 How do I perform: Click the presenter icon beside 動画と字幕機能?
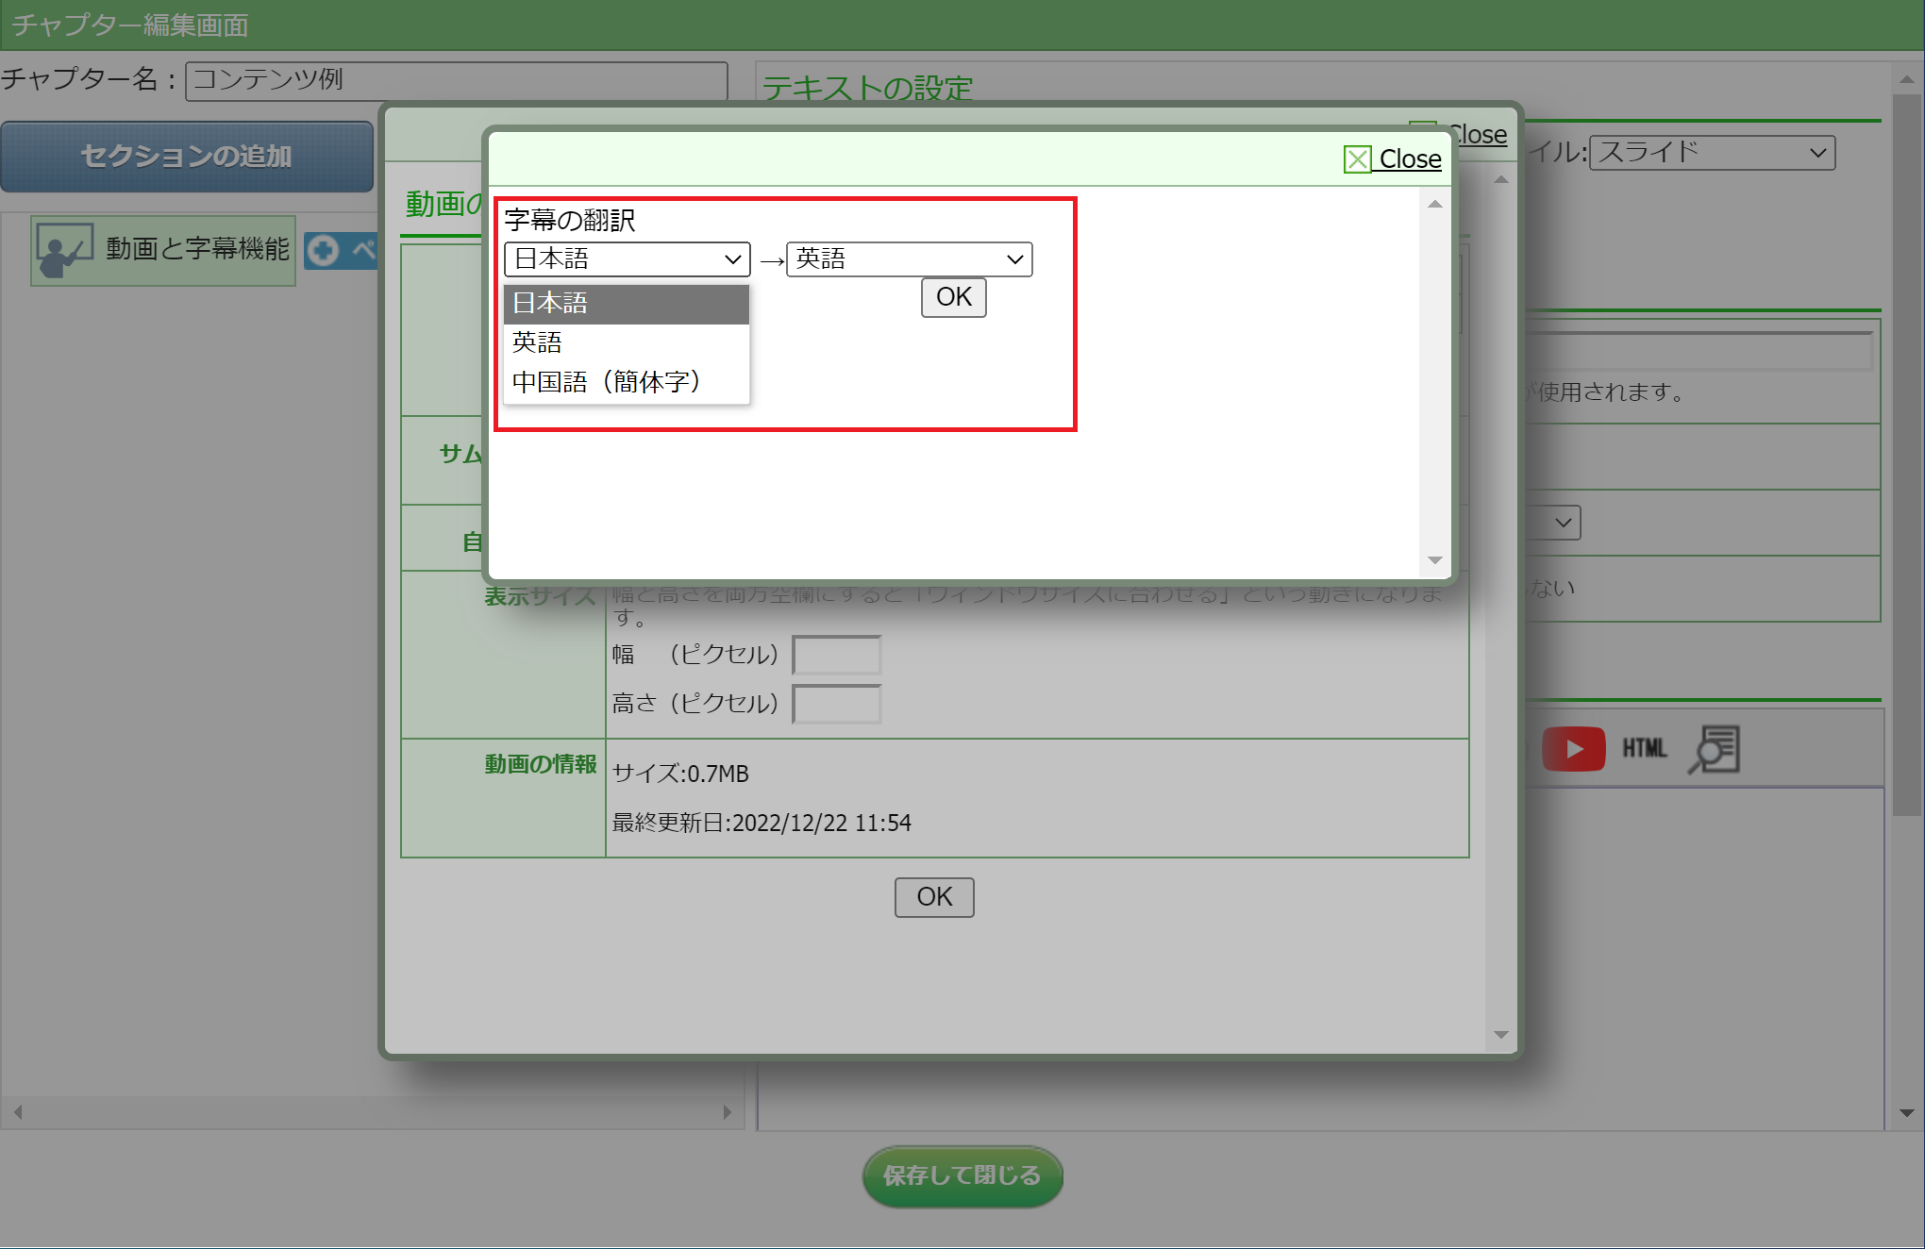63,250
